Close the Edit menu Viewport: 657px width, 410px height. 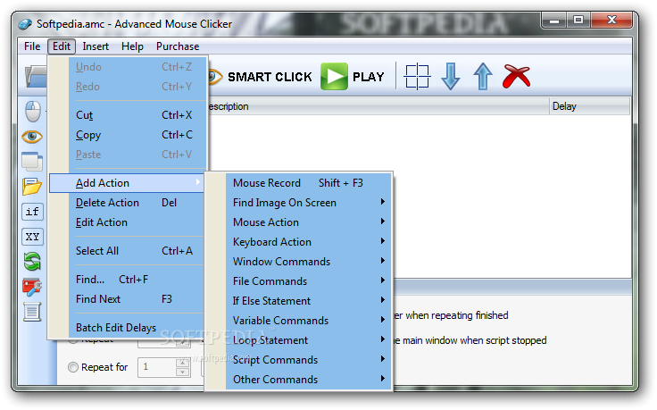(62, 46)
